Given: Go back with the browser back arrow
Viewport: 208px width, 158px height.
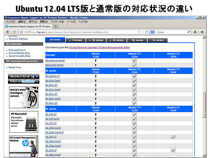Looking at the screenshot, I should pos(8,32).
